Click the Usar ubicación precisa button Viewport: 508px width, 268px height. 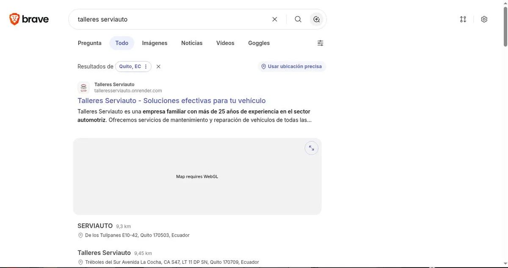[x=291, y=67]
